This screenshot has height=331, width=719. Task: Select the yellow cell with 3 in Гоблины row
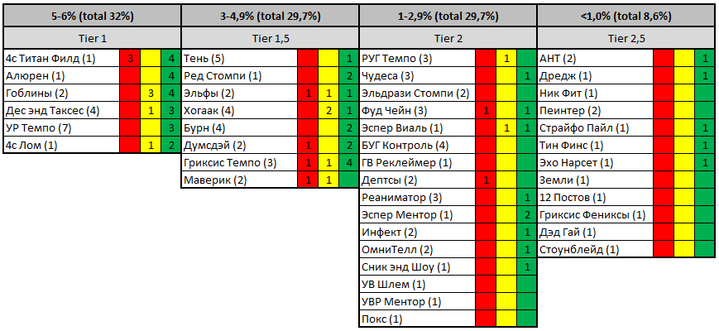click(x=151, y=94)
